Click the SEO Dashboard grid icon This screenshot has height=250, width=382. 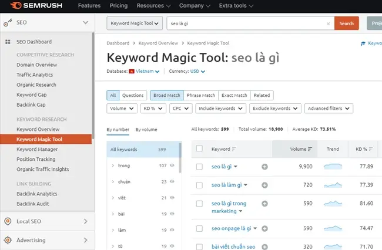[x=8, y=42]
